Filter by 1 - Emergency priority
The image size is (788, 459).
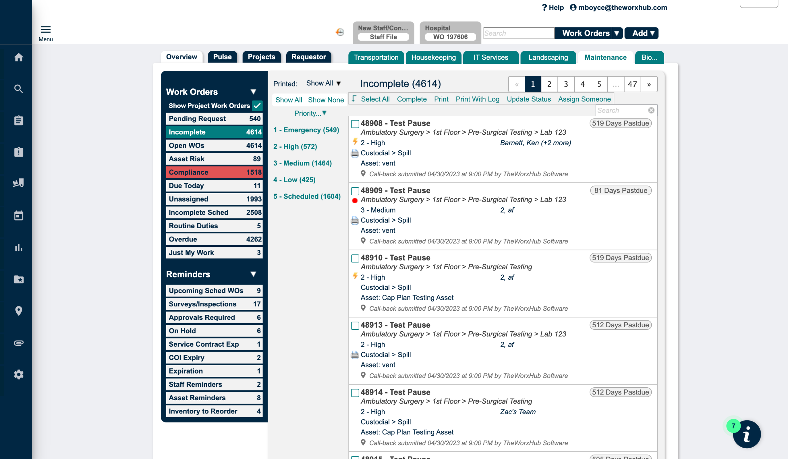click(306, 130)
